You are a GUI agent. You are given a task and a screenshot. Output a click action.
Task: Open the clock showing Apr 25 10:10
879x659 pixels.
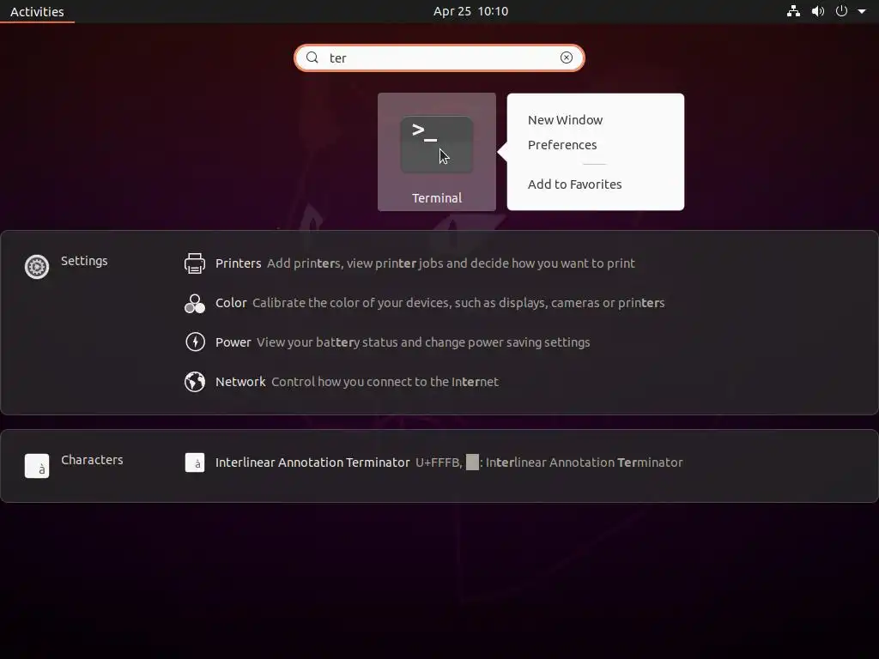(x=471, y=11)
